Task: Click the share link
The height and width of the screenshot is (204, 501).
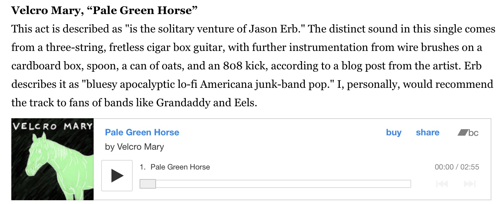Action: tap(427, 133)
